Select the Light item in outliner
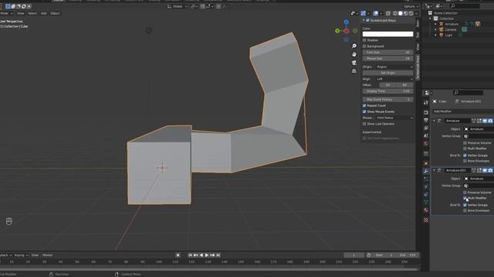 coord(448,35)
